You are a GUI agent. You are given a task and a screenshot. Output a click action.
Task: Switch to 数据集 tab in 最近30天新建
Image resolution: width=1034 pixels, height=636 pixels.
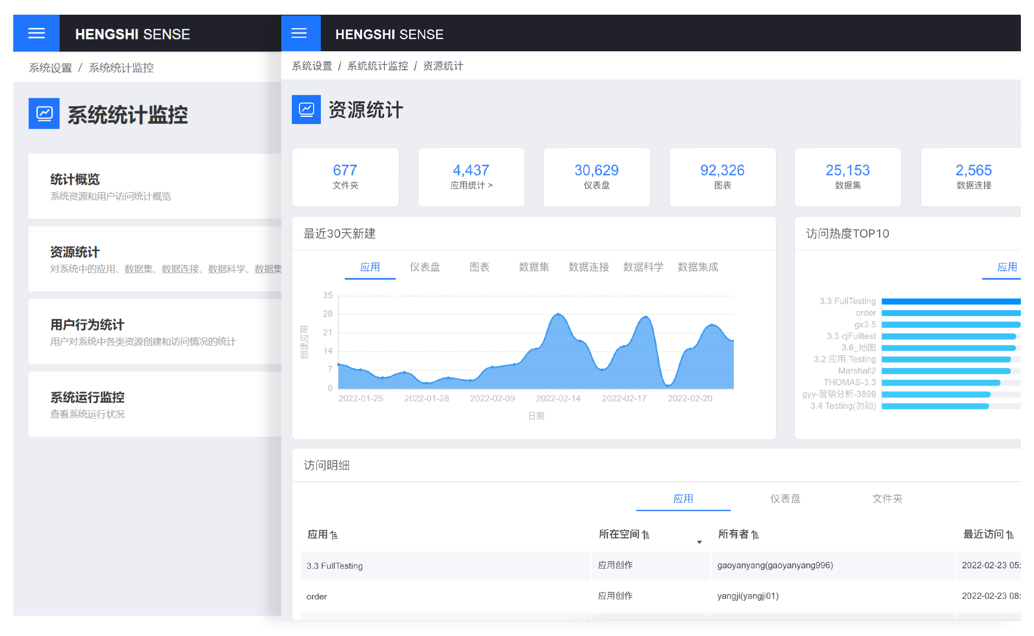pos(534,267)
